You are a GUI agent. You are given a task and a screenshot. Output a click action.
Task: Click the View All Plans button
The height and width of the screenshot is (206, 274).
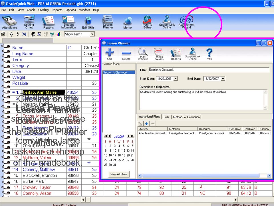coord(119,174)
